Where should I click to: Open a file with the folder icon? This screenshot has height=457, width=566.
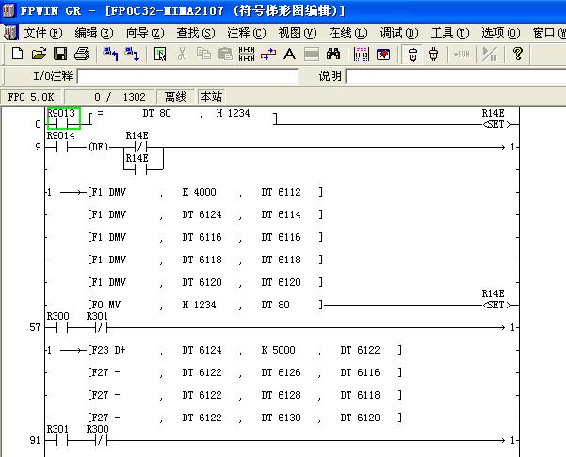pyautogui.click(x=39, y=55)
